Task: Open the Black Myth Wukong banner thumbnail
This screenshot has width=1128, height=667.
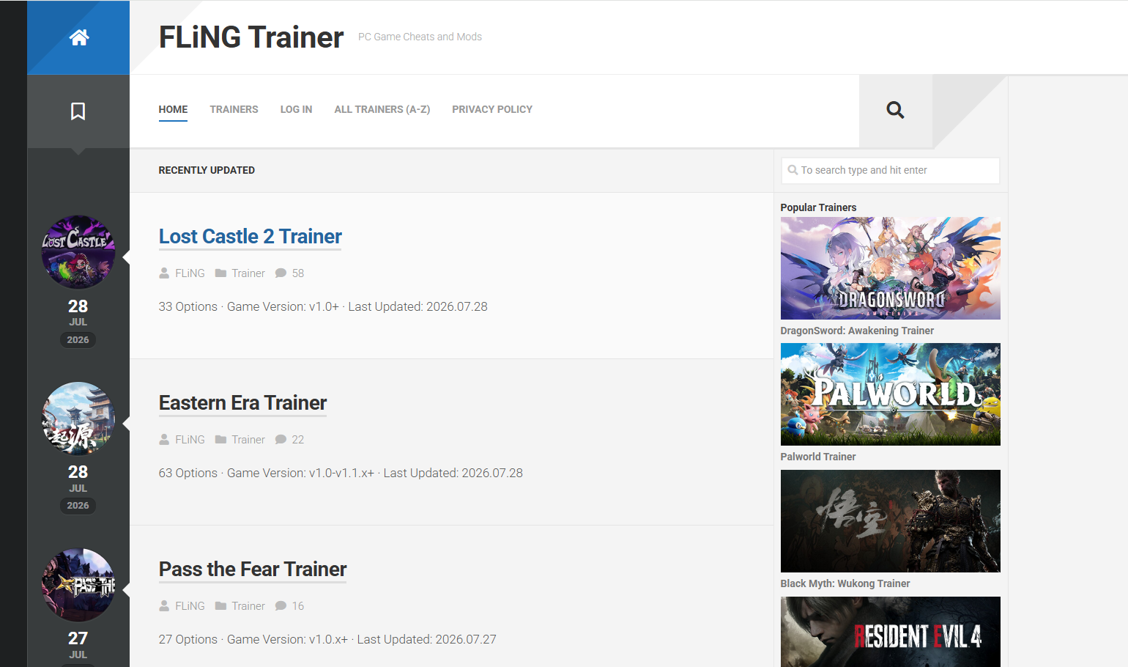Action: click(x=890, y=521)
